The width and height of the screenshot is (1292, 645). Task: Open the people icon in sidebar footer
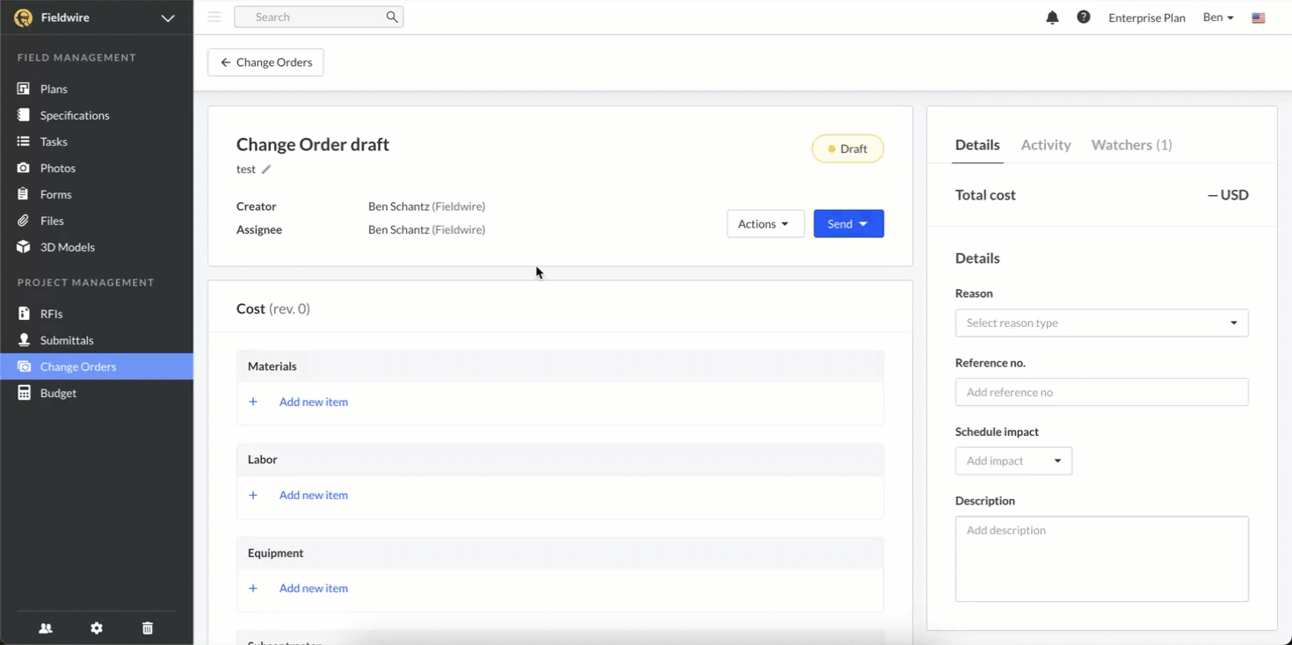tap(46, 628)
